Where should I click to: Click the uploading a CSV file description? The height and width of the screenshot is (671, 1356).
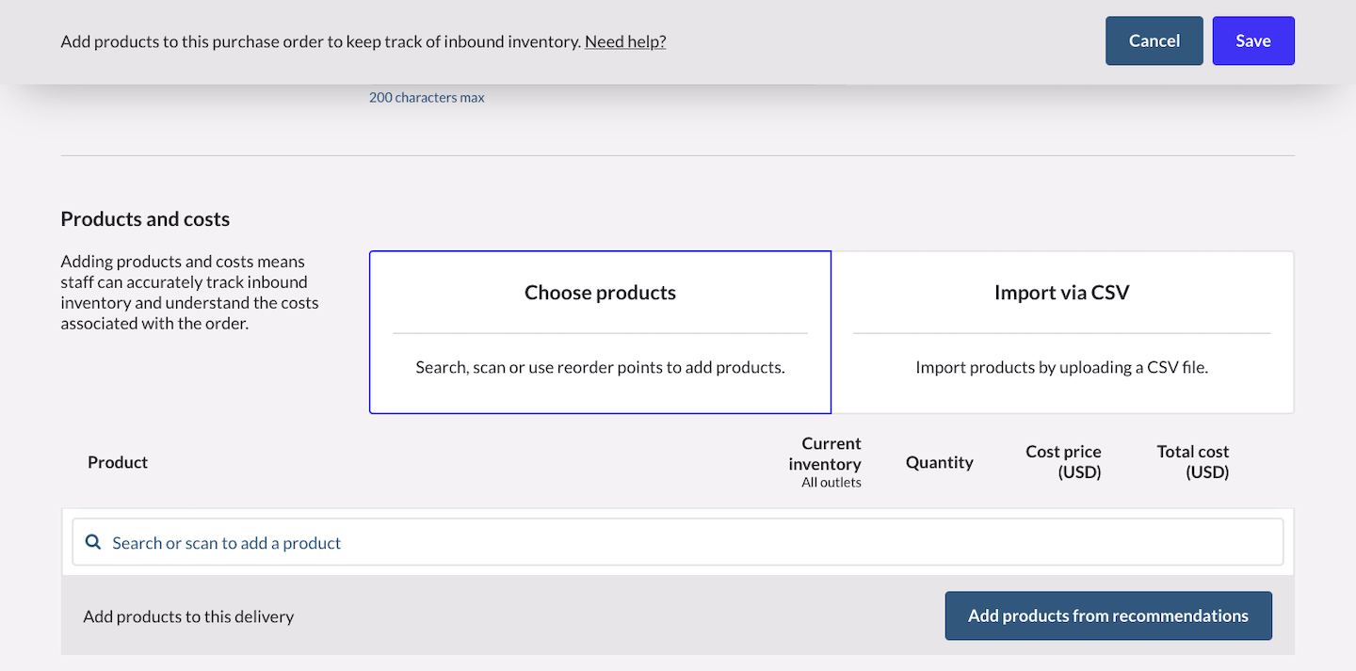(1061, 368)
